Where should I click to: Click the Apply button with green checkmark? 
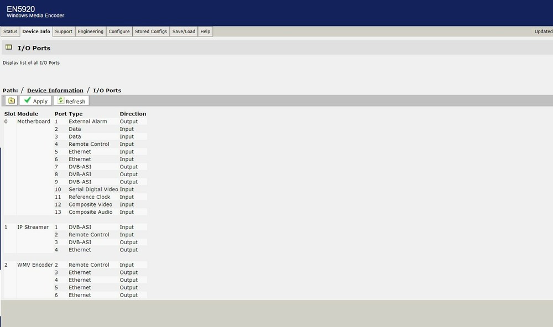35,101
